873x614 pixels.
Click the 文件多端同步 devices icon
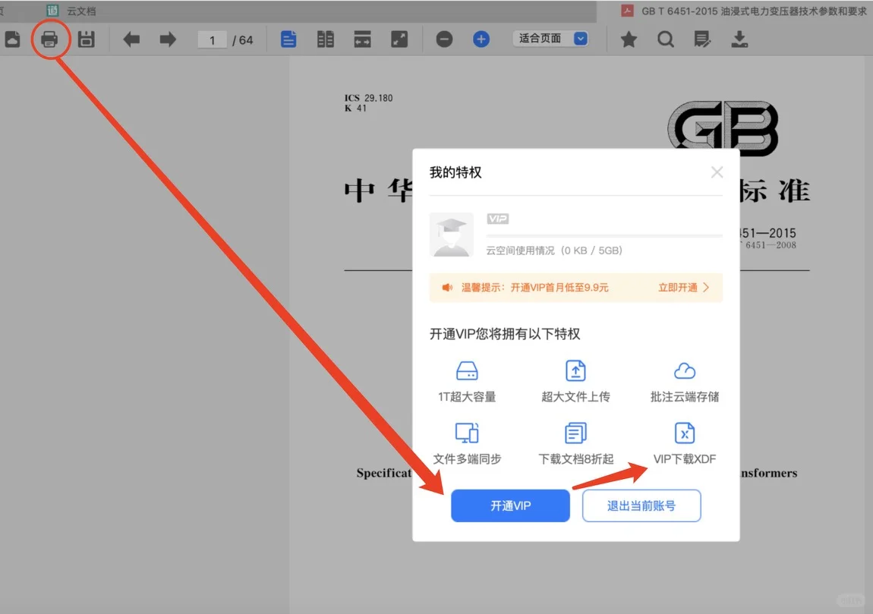click(x=467, y=433)
